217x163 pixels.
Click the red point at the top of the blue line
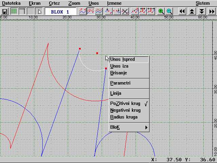point(80,49)
